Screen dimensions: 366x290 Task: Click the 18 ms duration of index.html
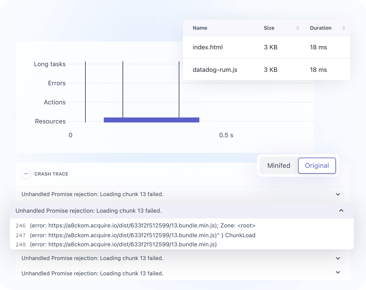[318, 47]
